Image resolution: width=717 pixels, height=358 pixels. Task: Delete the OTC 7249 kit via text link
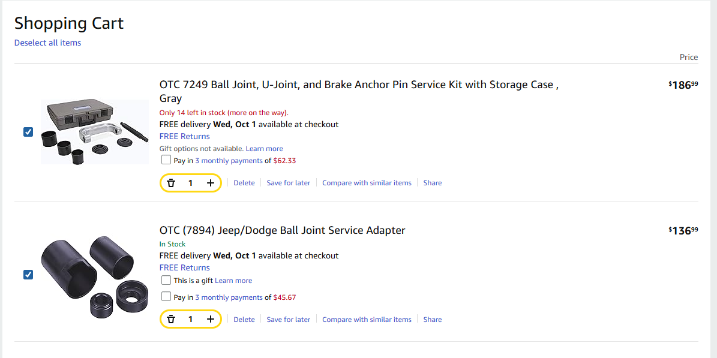click(x=244, y=183)
